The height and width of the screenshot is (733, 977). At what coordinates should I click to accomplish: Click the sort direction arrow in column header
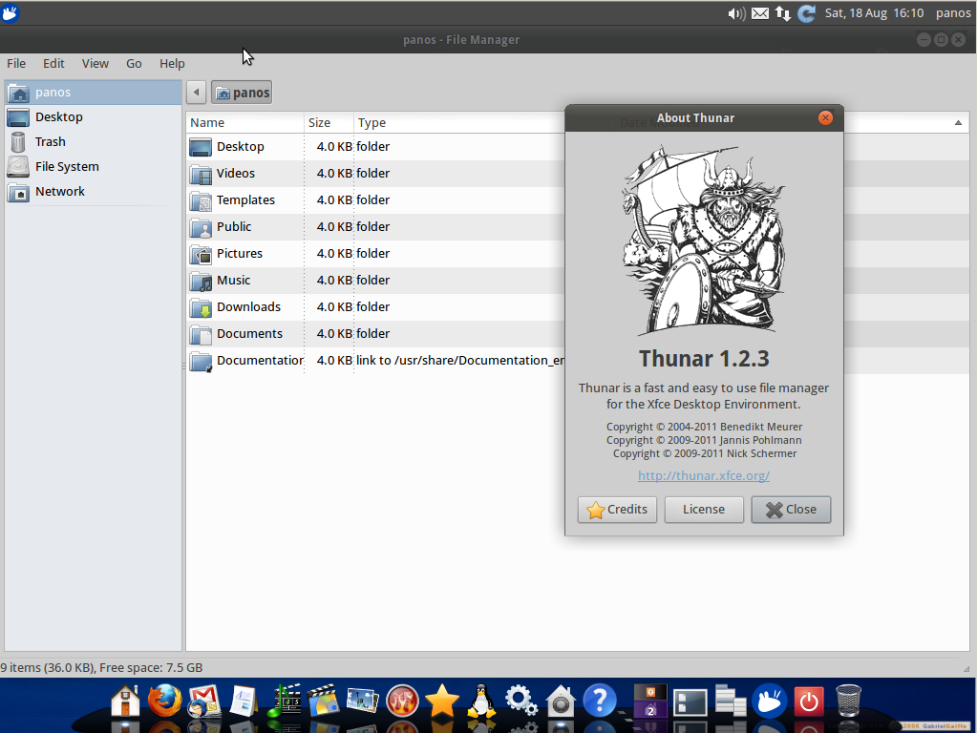coord(958,123)
